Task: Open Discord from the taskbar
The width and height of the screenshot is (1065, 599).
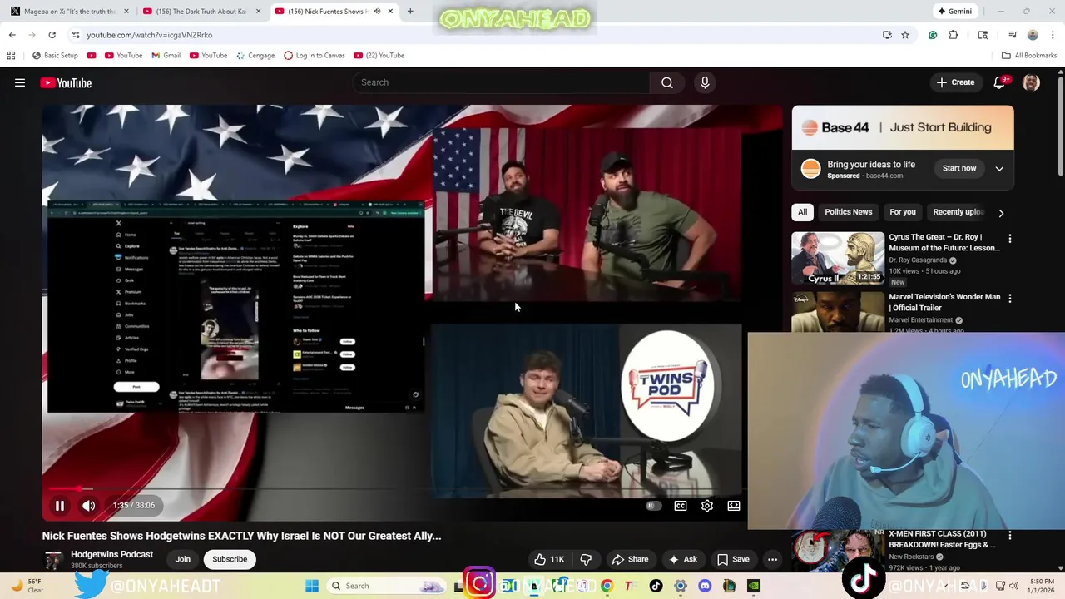Action: tap(705, 586)
